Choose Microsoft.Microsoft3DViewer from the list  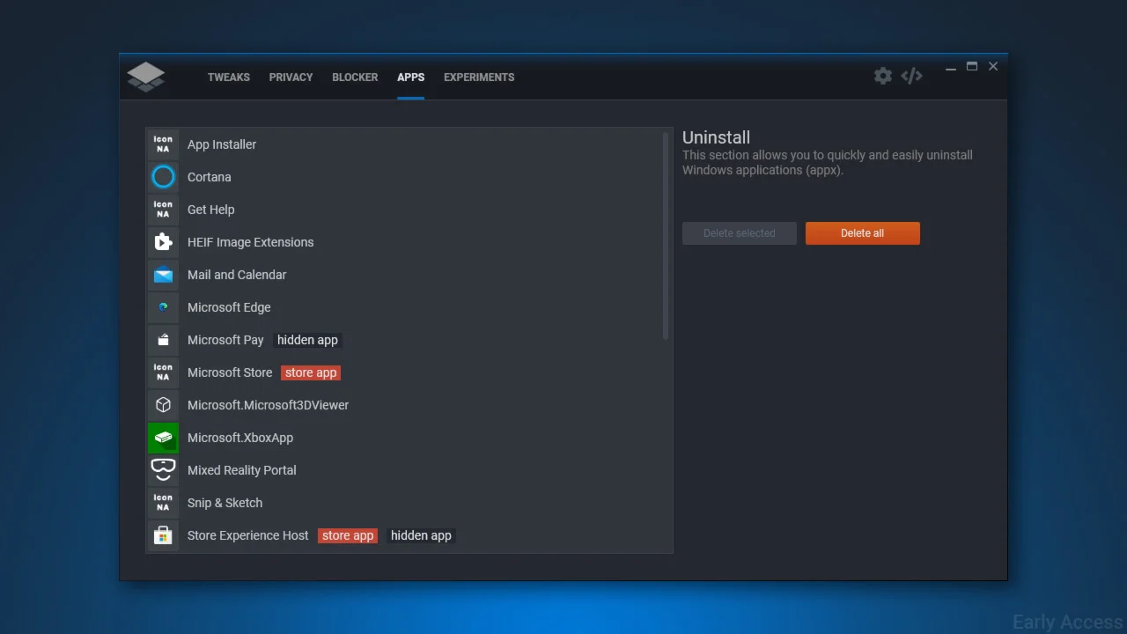[403, 405]
